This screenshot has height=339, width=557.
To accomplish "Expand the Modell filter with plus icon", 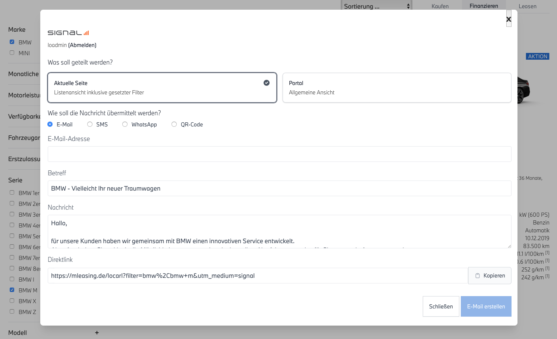I will (x=97, y=333).
